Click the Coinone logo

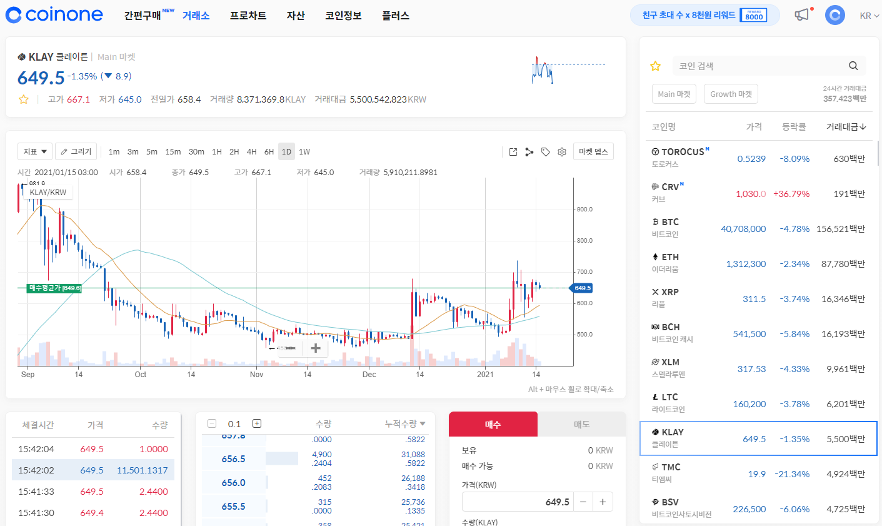(x=54, y=15)
